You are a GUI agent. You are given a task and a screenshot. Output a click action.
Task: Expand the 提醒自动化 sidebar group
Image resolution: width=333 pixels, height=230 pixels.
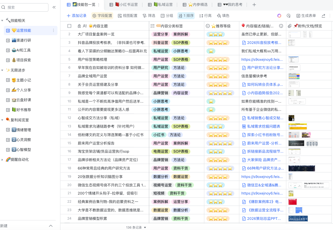coord(2,160)
